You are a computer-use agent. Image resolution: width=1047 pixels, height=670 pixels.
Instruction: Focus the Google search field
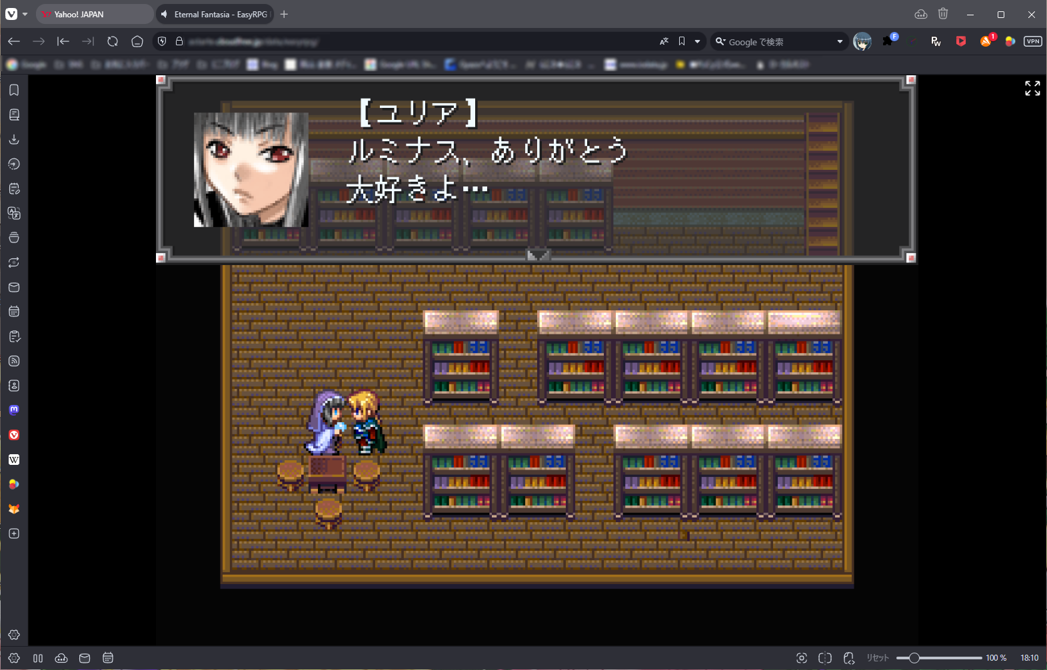[780, 41]
